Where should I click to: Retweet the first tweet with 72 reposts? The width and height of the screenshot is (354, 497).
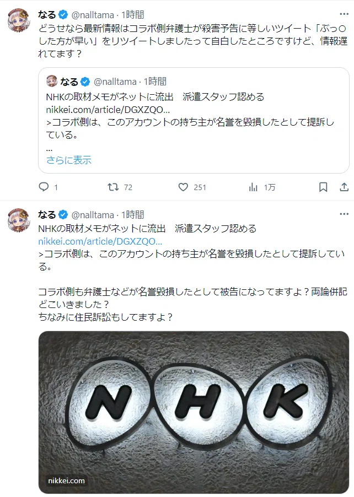(120, 187)
